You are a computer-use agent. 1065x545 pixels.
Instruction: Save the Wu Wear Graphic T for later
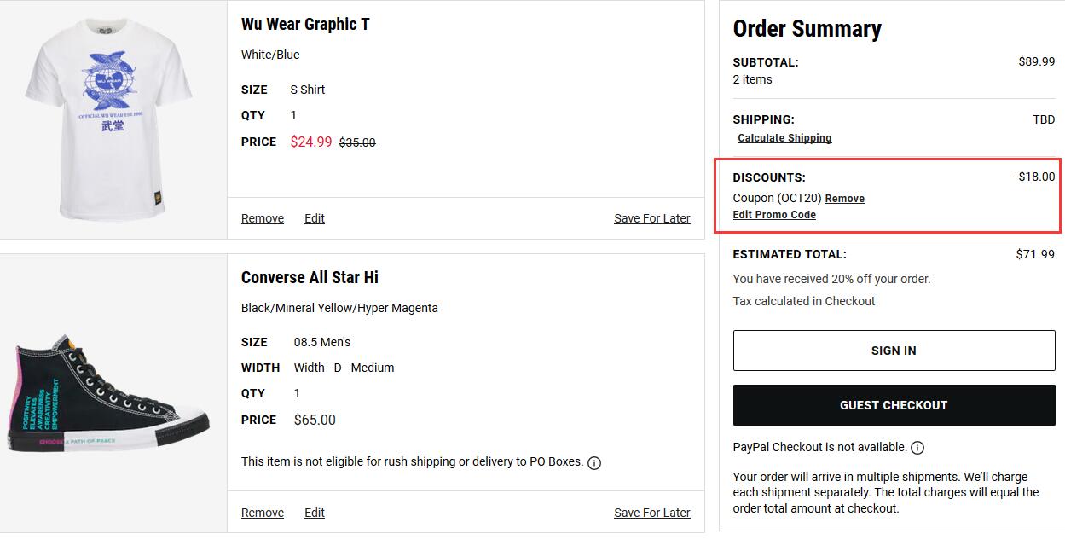651,218
